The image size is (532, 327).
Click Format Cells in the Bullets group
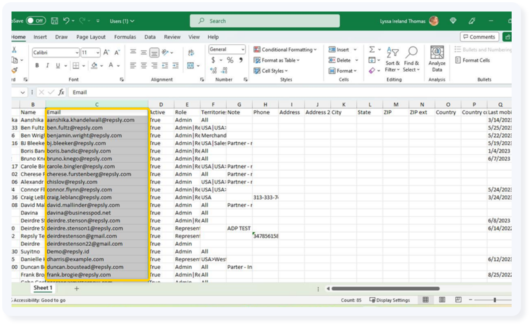point(472,61)
